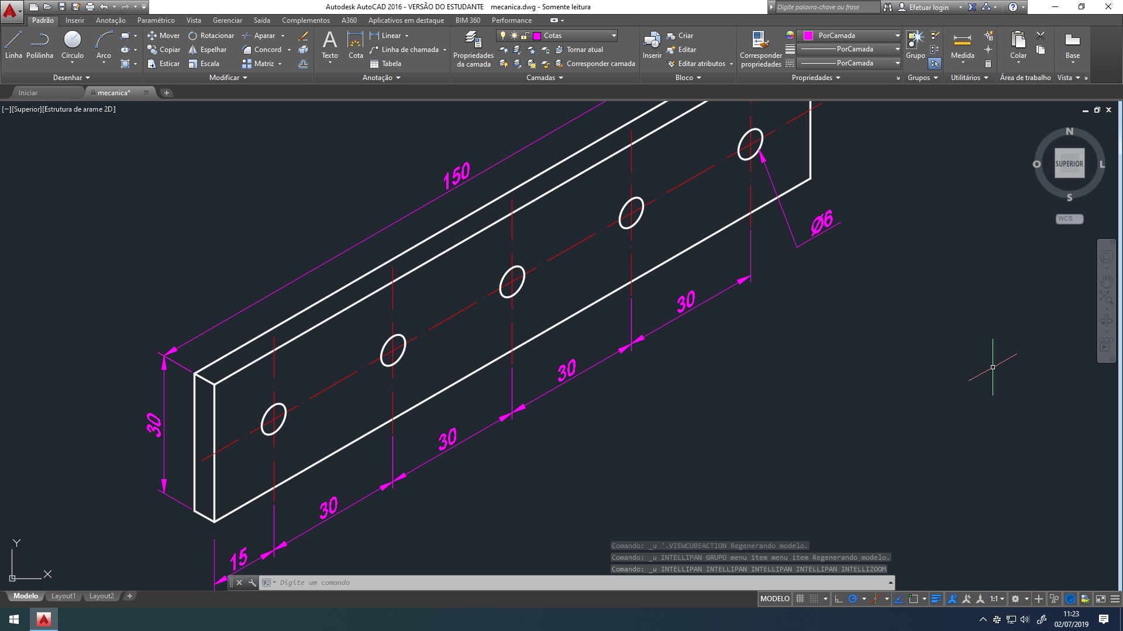Toggle snap mode in status bar
Image resolution: width=1123 pixels, height=631 pixels.
(814, 599)
